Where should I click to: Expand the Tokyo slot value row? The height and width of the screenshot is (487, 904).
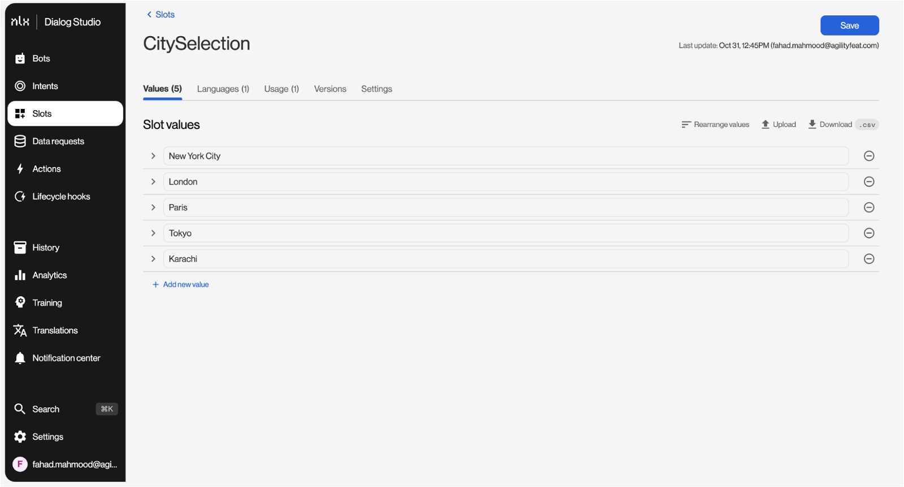[x=153, y=233]
